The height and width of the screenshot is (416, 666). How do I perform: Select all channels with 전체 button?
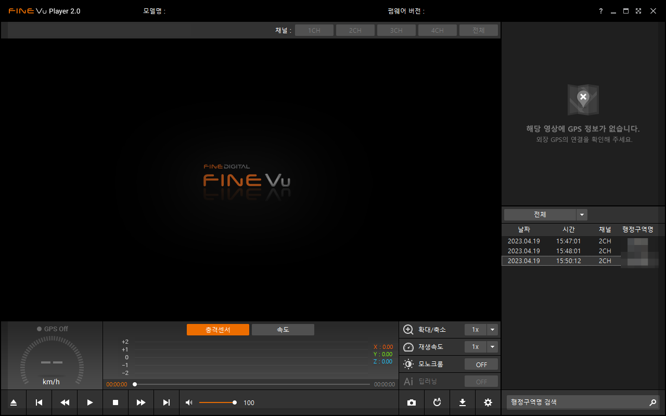[x=479, y=31]
